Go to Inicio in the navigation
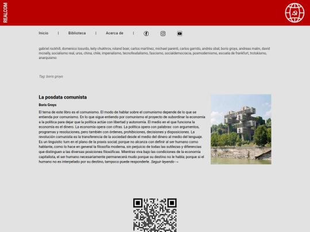Image resolution: width=310 pixels, height=232 pixels. point(44,33)
